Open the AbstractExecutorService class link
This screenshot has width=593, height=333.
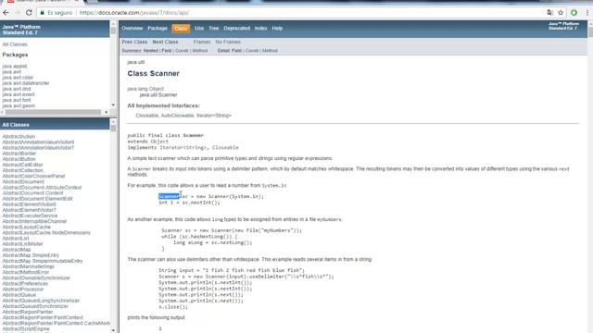30,216
